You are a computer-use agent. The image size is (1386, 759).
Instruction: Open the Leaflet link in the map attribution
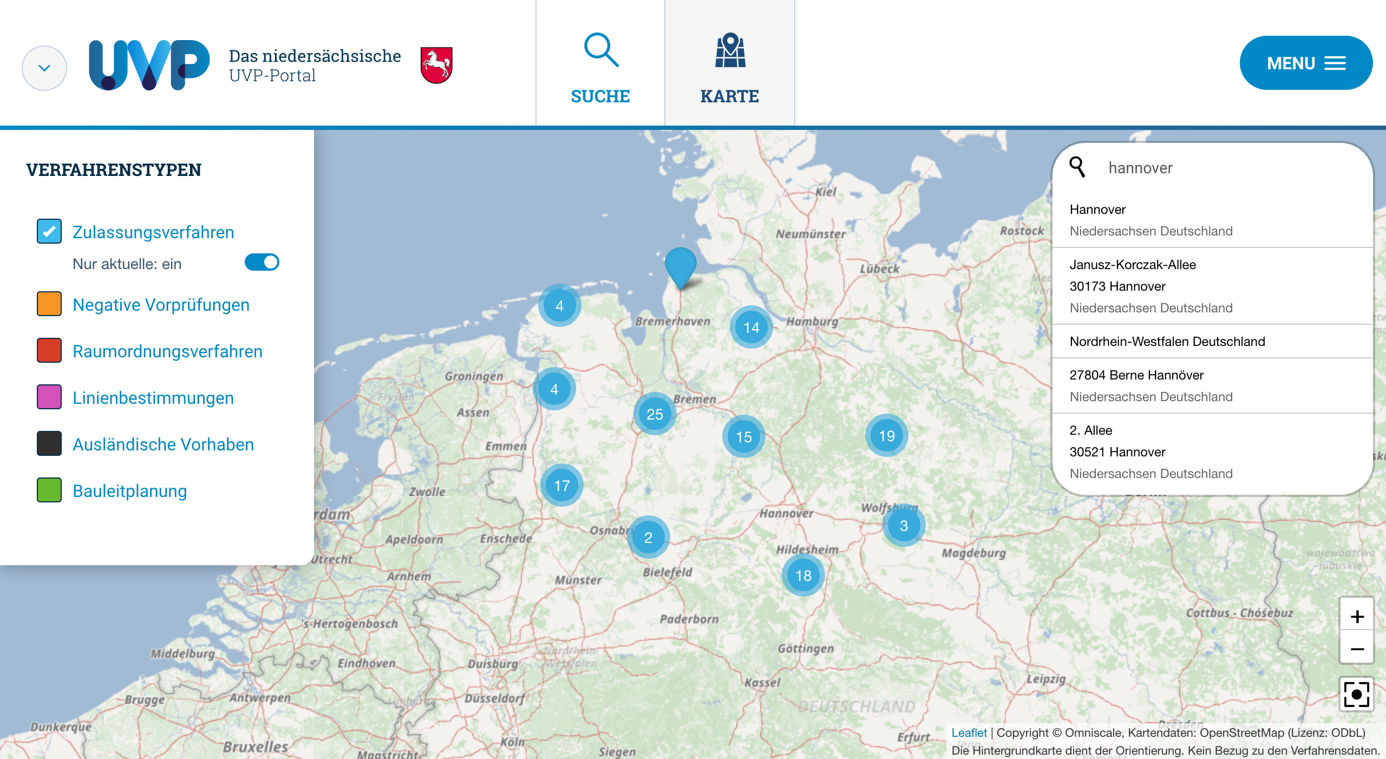[969, 732]
